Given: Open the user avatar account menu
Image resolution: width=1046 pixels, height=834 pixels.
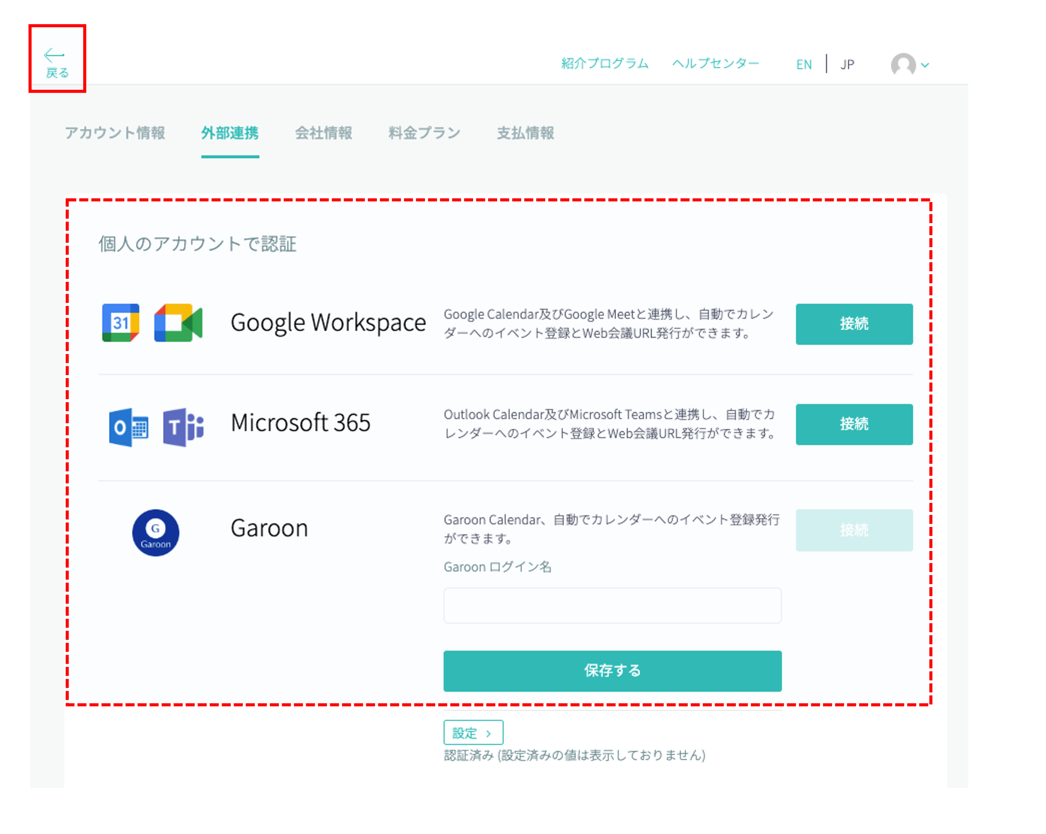Looking at the screenshot, I should (910, 64).
